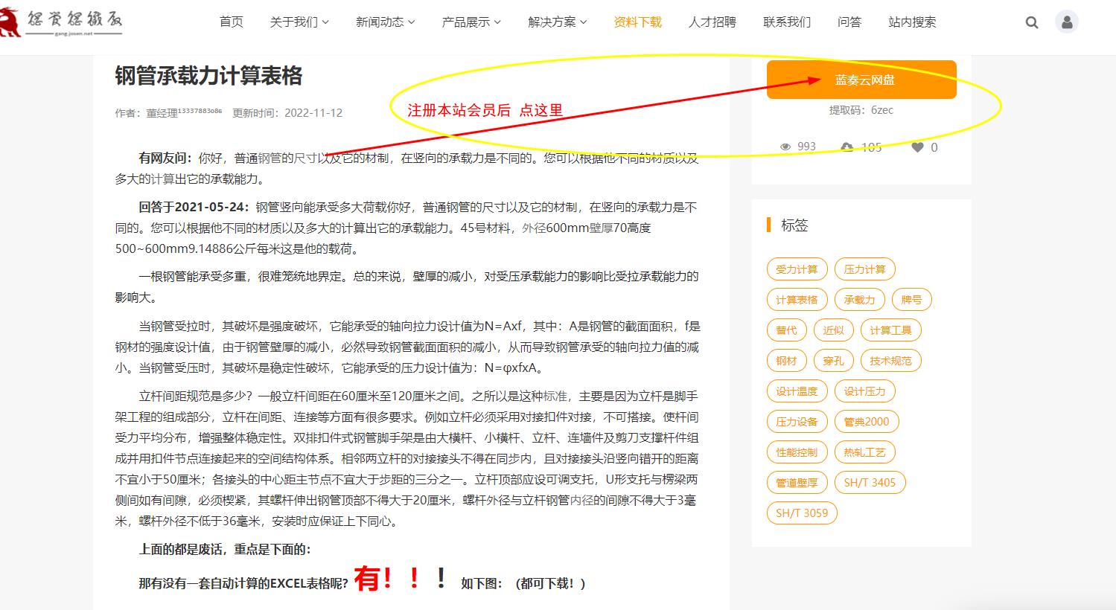Image resolution: width=1116 pixels, height=610 pixels.
Task: Open the 资料下载 menu item
Action: (637, 22)
